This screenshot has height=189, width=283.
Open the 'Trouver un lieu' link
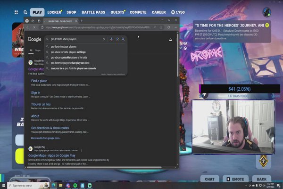point(41,104)
